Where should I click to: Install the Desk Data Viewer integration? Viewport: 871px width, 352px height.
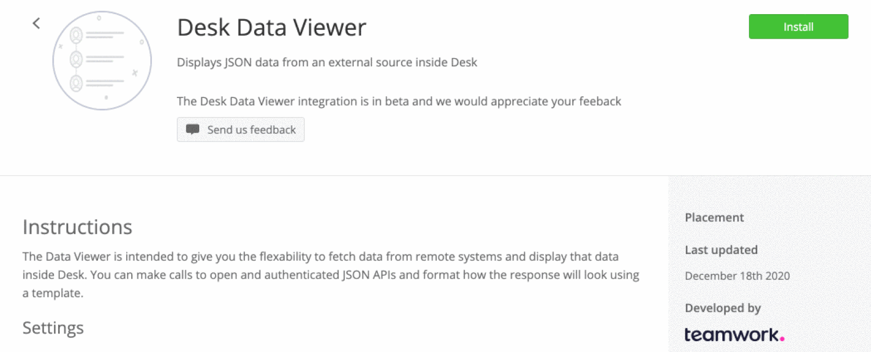tap(798, 27)
